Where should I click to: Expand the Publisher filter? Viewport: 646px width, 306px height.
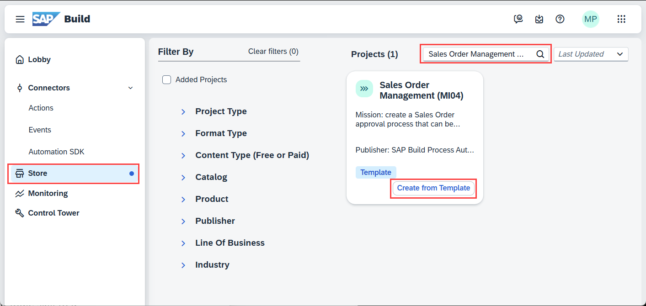tap(183, 221)
